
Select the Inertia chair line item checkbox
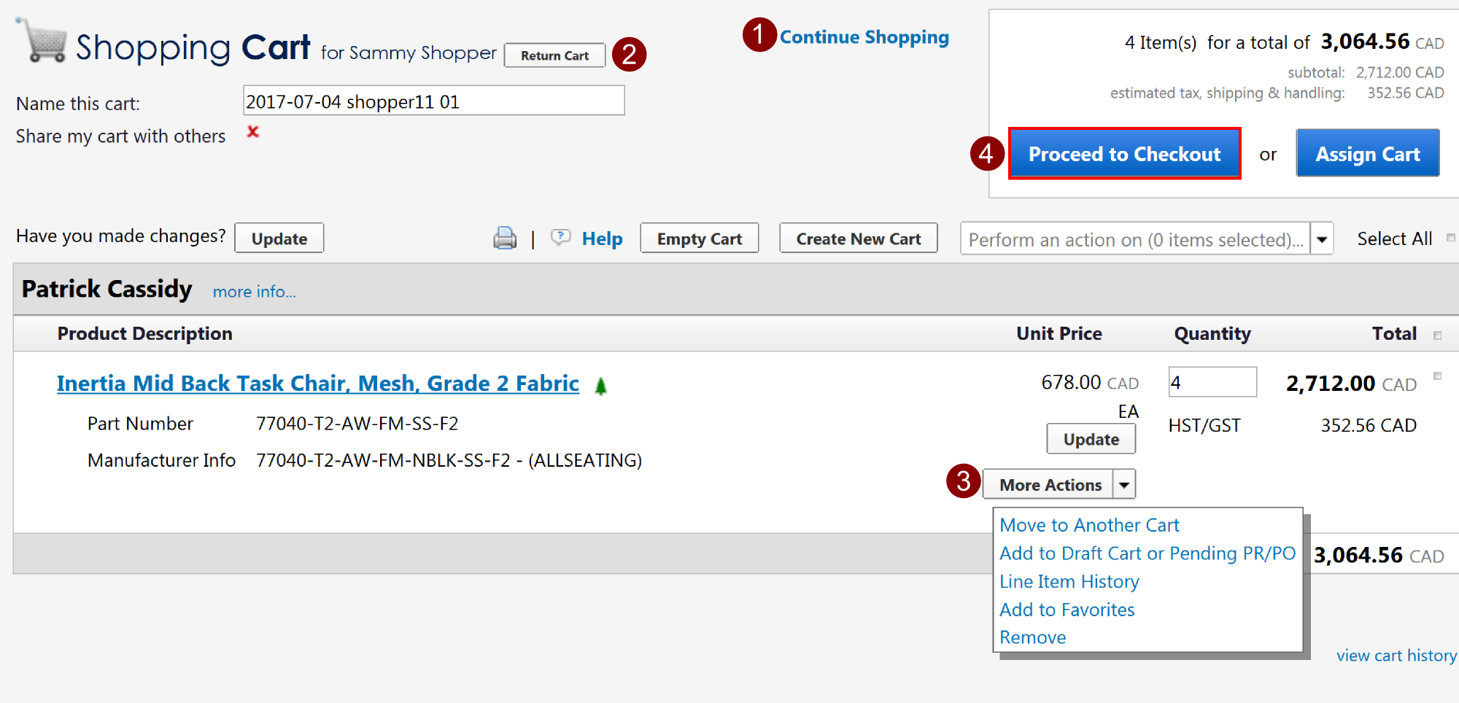(1438, 376)
